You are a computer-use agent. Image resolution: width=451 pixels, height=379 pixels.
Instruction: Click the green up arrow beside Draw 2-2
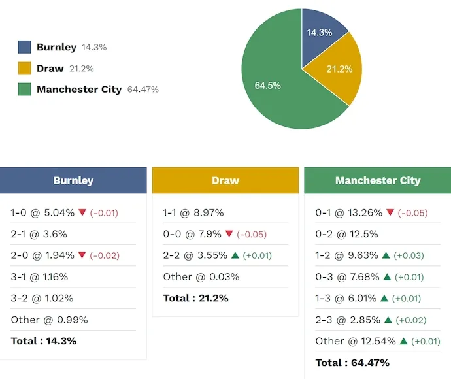tap(235, 255)
